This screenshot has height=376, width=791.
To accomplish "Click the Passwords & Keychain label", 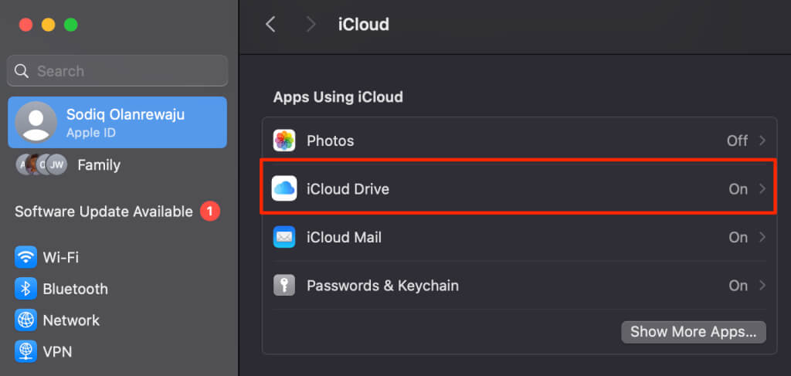I will tap(383, 286).
